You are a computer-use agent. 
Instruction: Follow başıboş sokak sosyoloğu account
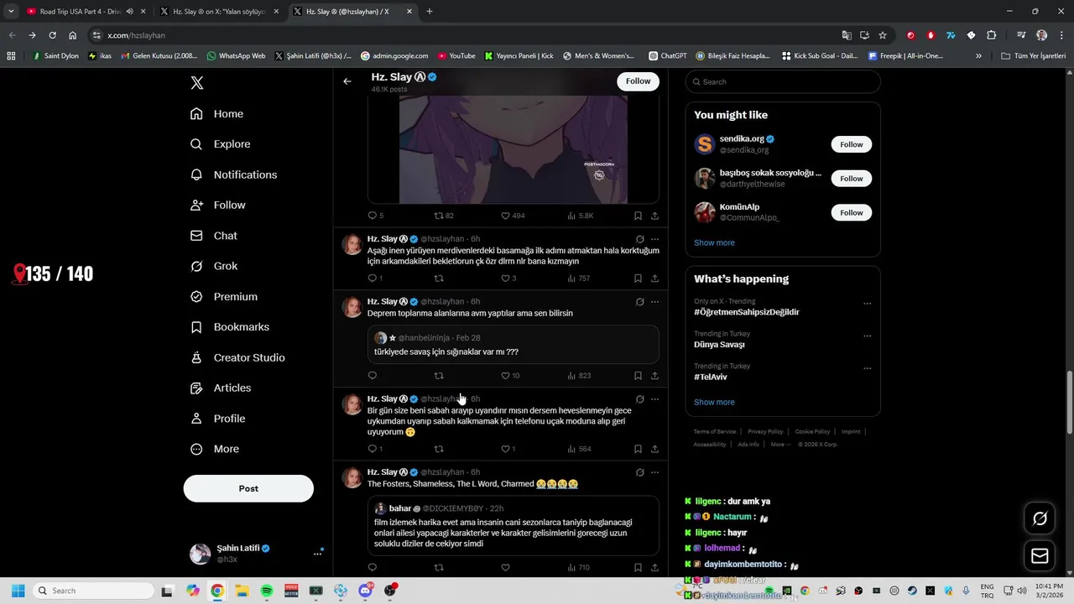pyautogui.click(x=852, y=179)
